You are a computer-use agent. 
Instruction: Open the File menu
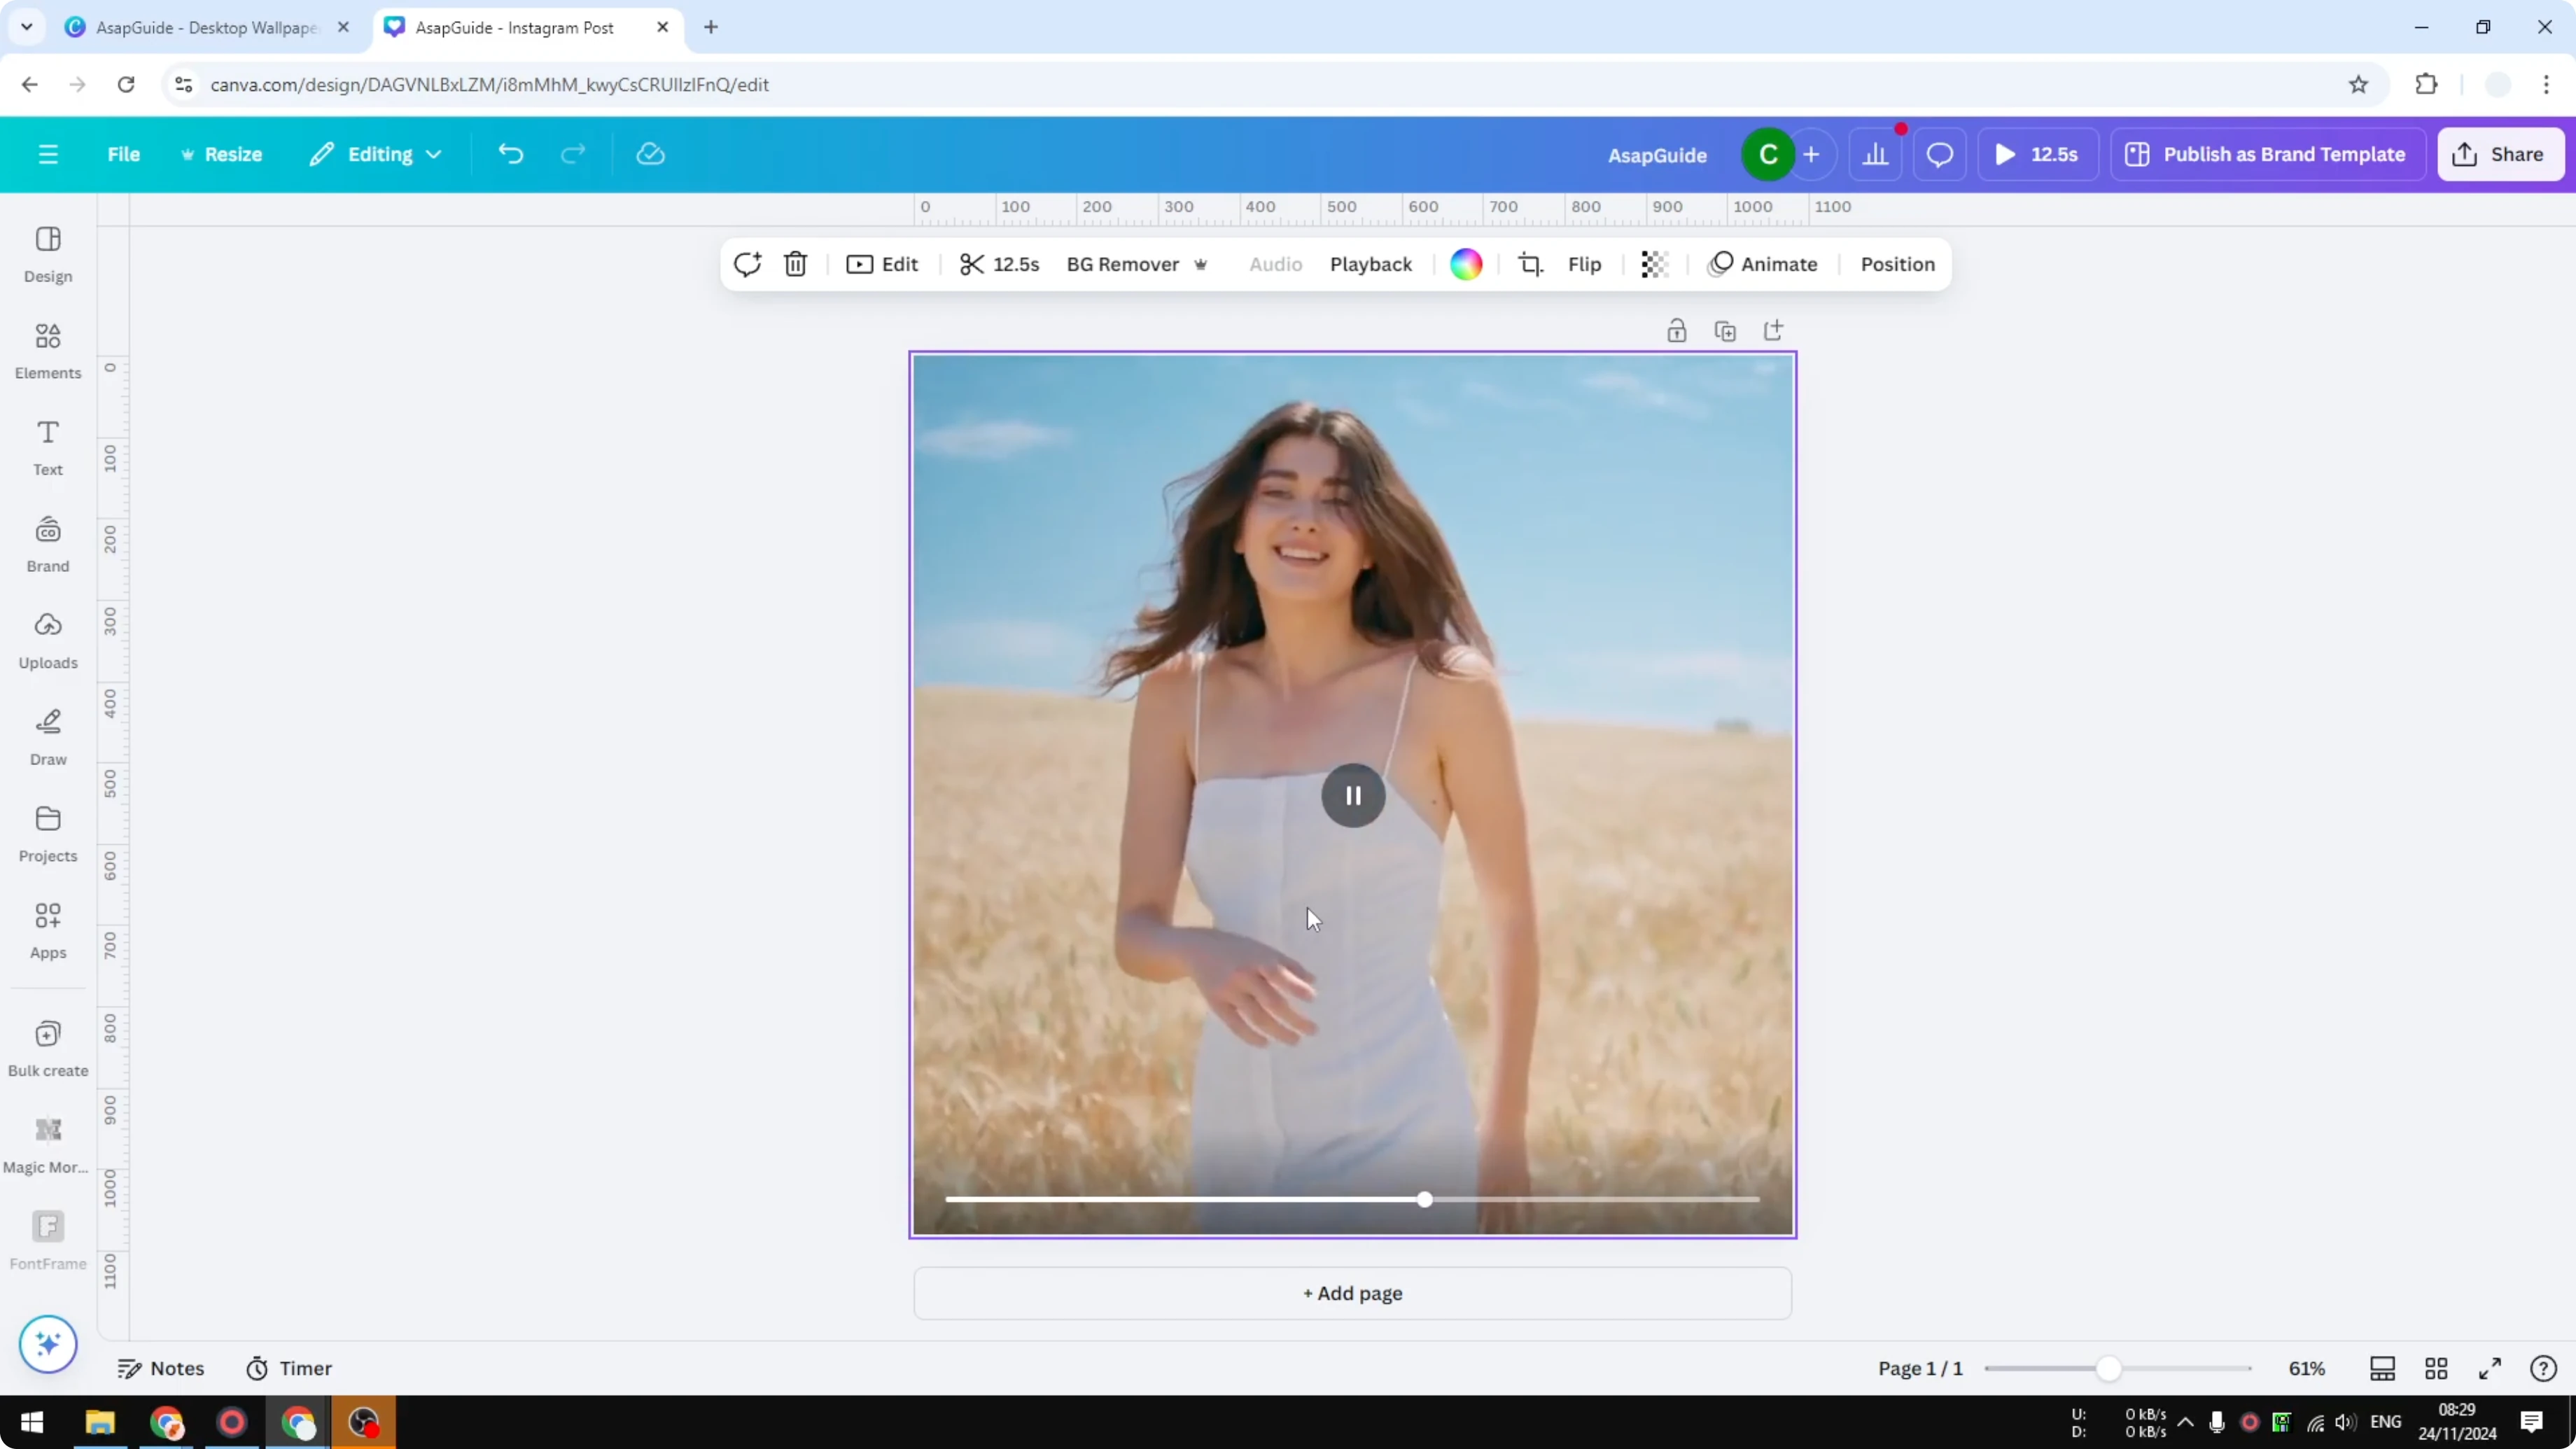coord(124,153)
